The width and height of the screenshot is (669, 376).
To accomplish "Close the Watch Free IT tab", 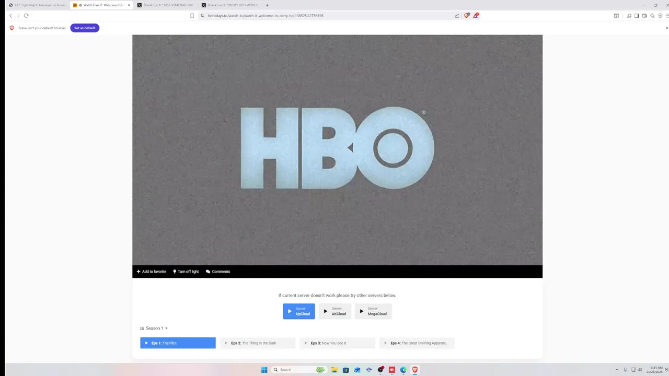I will tap(129, 5).
